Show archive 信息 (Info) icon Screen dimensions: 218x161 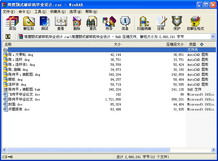pyautogui.click(x=125, y=23)
